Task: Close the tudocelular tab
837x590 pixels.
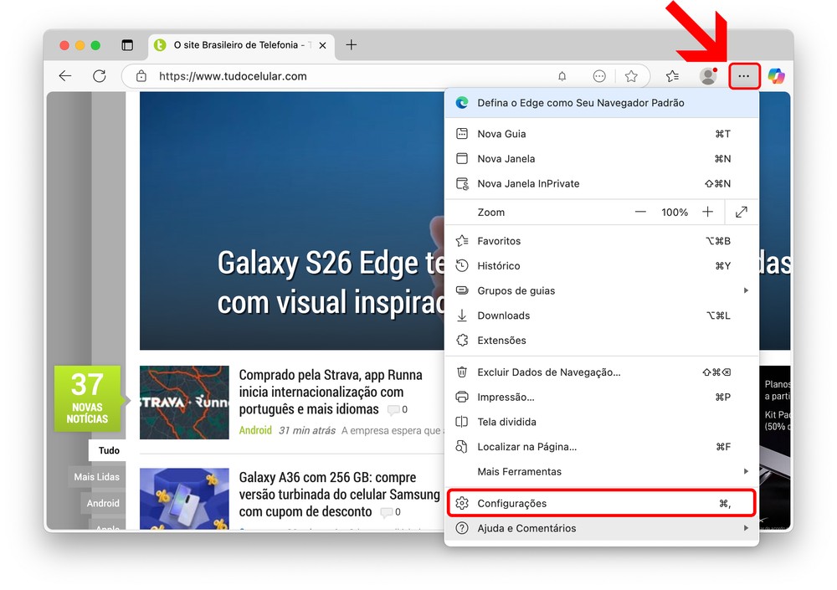Action: [322, 45]
